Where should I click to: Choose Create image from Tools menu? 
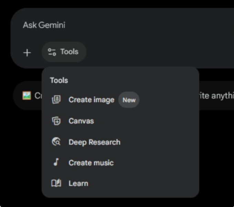[91, 100]
